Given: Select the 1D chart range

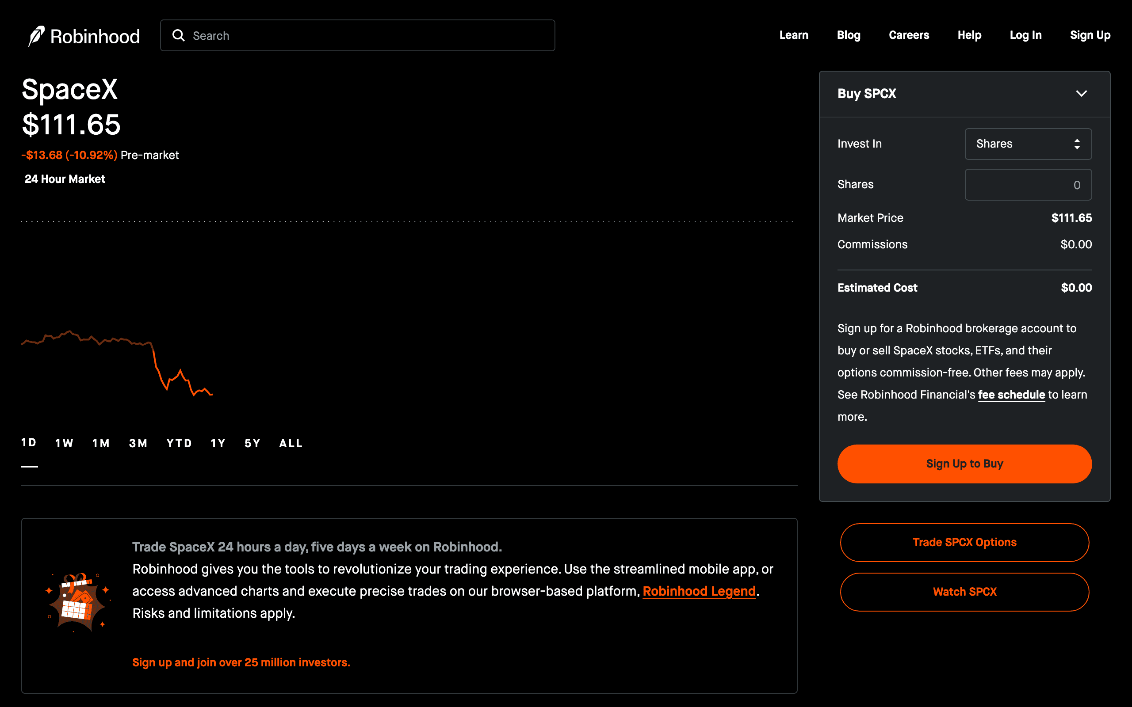Looking at the screenshot, I should coord(29,443).
